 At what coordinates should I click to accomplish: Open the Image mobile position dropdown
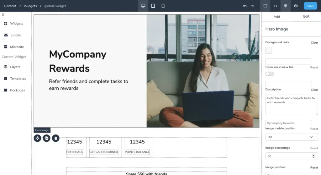click(292, 137)
